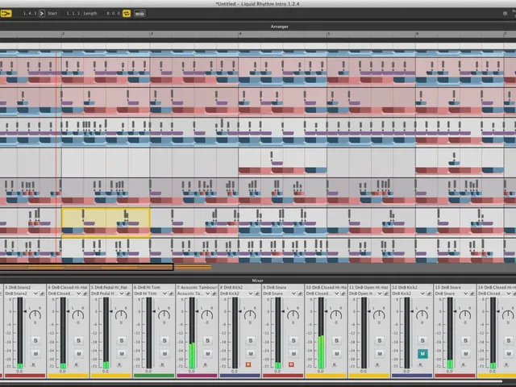Click the pan knob on DnB Closed Hi-Hat channel 10
516x387 pixels.
tap(335, 315)
